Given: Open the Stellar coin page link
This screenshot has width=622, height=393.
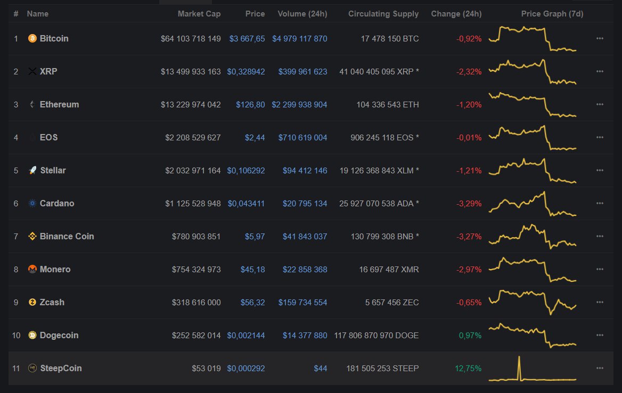Looking at the screenshot, I should coord(53,170).
